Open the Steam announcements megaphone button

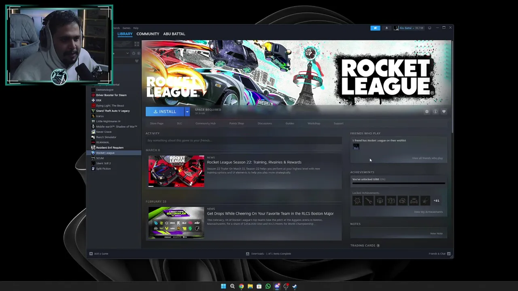375,28
